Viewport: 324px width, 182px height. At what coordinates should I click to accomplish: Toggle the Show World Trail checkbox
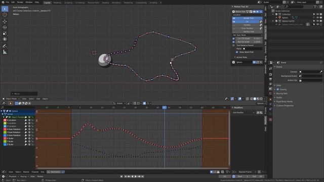point(237,52)
